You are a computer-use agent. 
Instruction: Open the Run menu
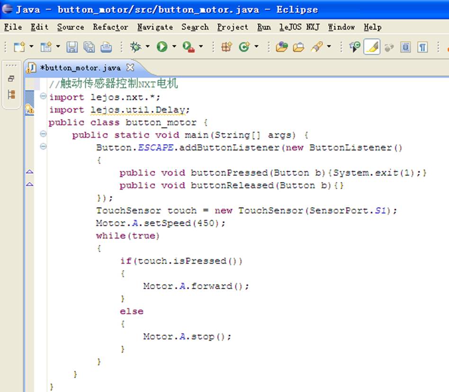coord(264,27)
